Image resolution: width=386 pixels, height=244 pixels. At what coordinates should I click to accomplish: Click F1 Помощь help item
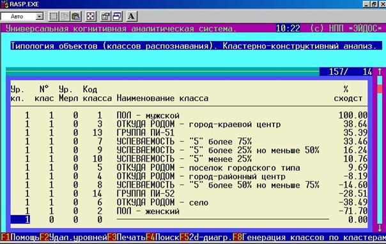click(20, 238)
